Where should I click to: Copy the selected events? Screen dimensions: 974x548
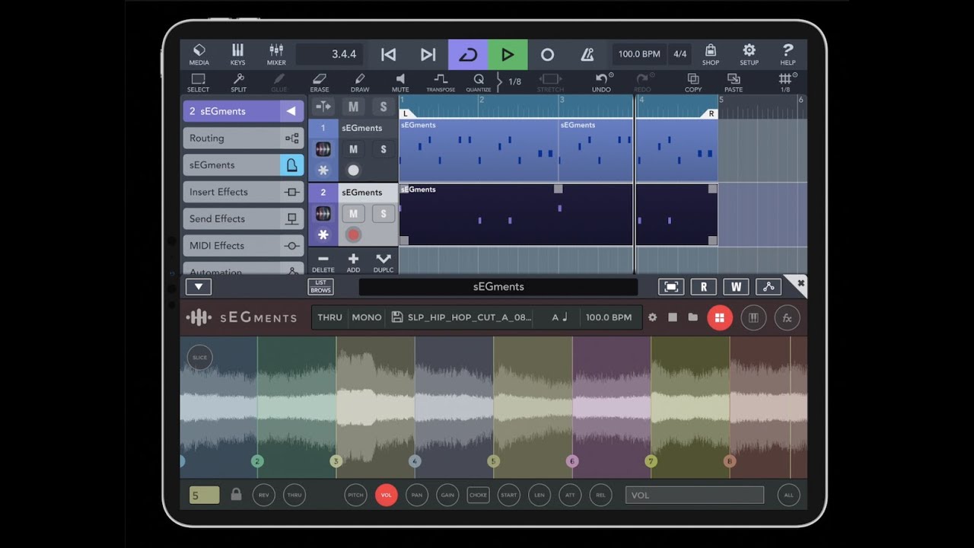(x=693, y=82)
